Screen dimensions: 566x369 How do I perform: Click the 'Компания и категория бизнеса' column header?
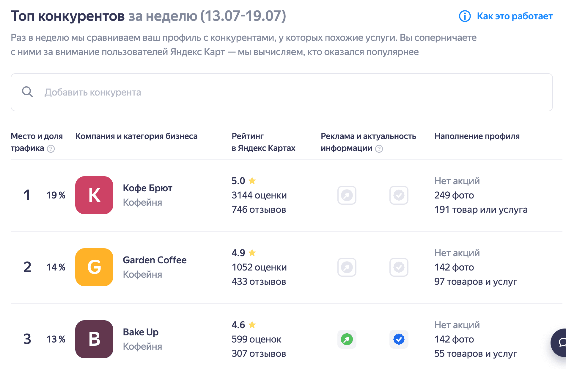coord(136,136)
